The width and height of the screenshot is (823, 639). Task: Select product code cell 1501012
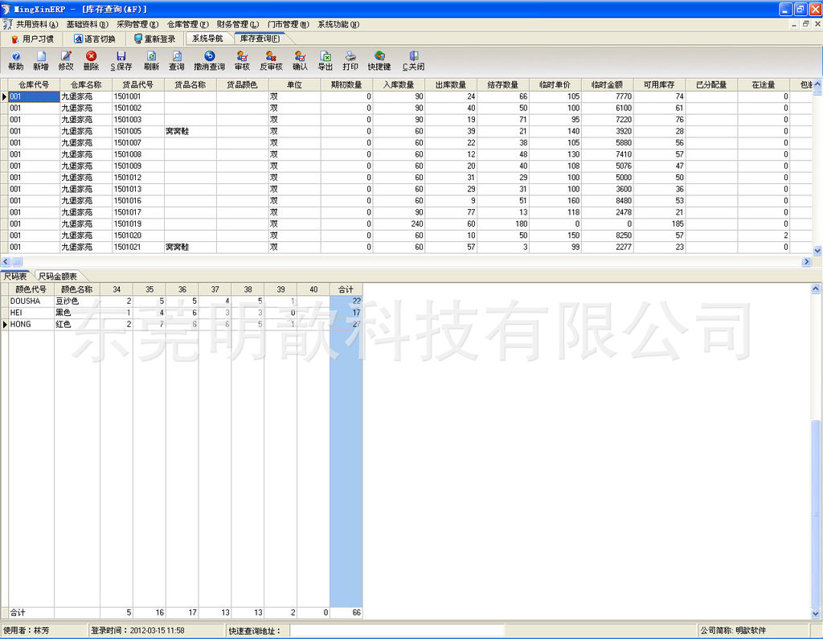pos(138,178)
